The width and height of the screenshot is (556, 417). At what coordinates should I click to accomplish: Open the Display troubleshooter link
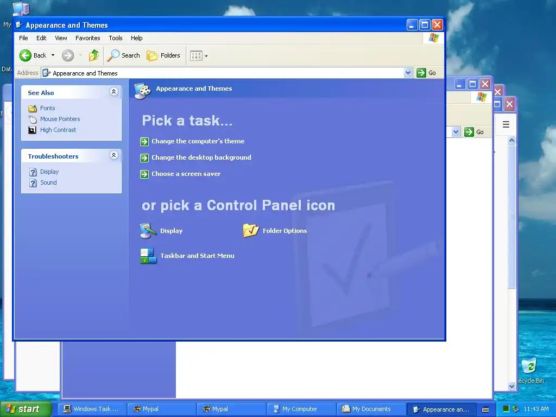pyautogui.click(x=49, y=172)
